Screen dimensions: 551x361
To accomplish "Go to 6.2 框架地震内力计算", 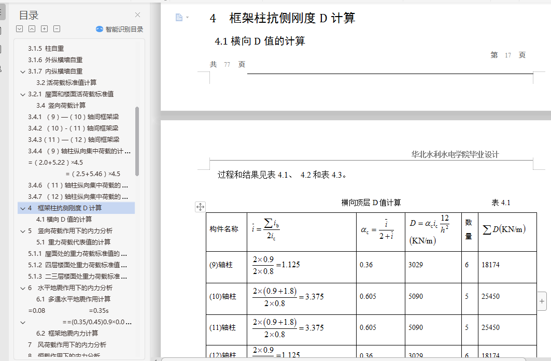I will (x=67, y=333).
